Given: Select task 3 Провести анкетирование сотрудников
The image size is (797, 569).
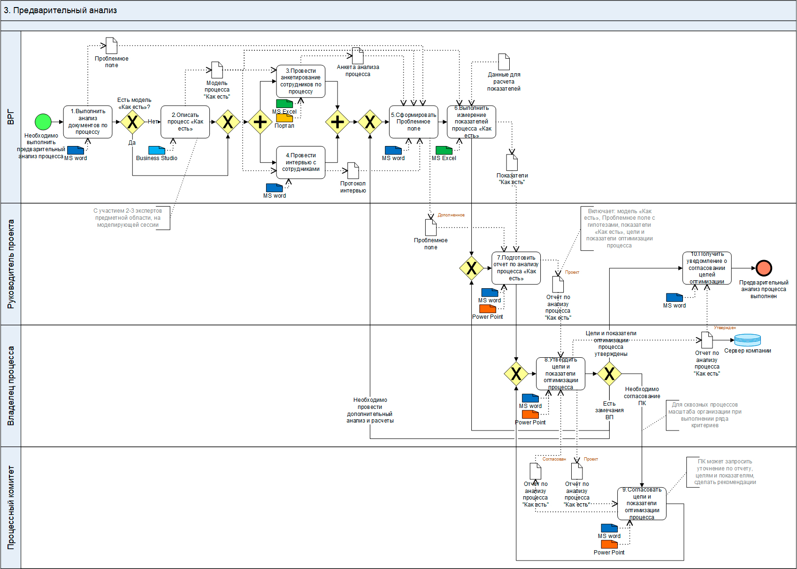Looking at the screenshot, I should 301,81.
